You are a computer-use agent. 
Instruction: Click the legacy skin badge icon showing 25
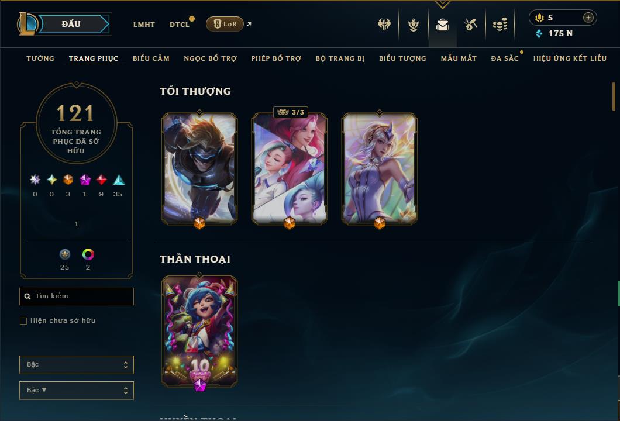65,254
